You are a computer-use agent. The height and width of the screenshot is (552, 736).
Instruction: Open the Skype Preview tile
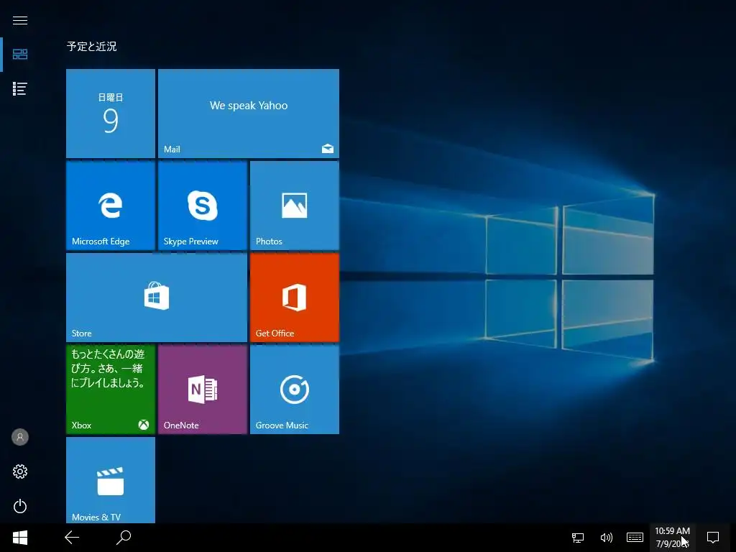(x=203, y=206)
